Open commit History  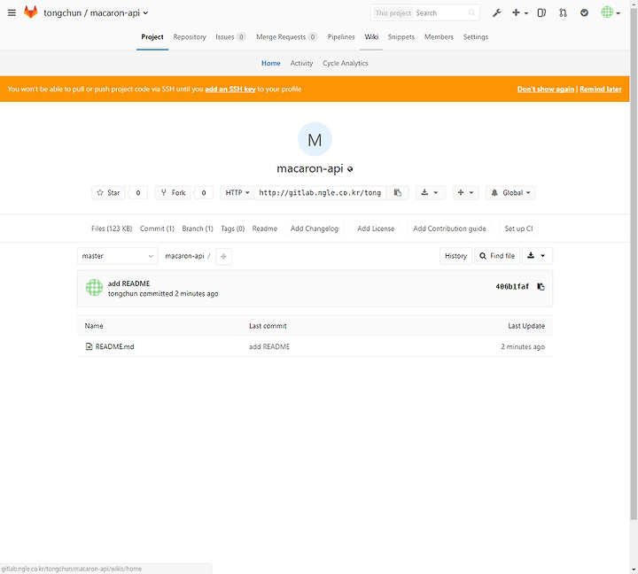tap(455, 256)
